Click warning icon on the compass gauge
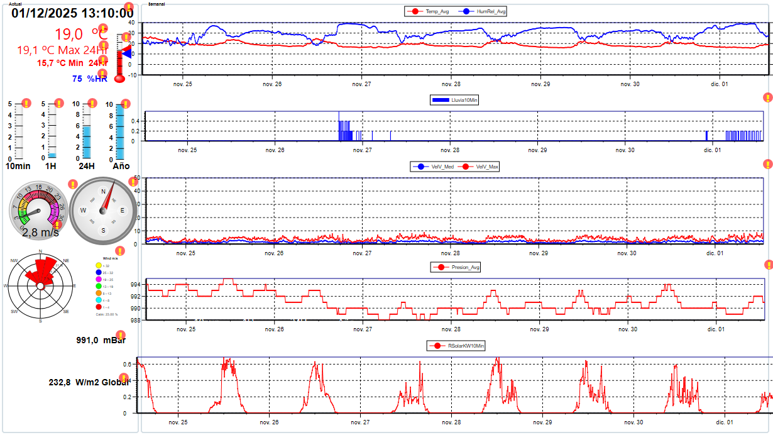773x435 pixels. tap(133, 182)
